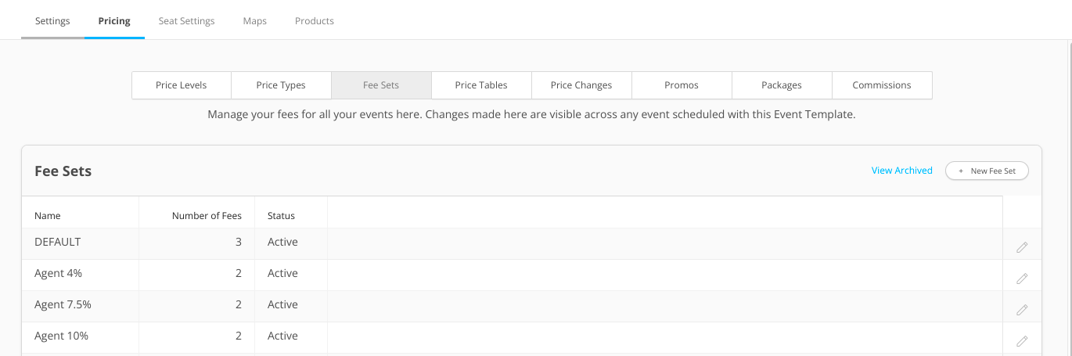Open the Price Tables section
The image size is (1072, 356).
point(481,85)
